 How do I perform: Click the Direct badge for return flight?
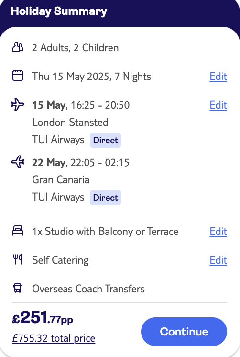(105, 197)
